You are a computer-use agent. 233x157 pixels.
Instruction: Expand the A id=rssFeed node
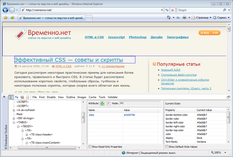click(14, 110)
